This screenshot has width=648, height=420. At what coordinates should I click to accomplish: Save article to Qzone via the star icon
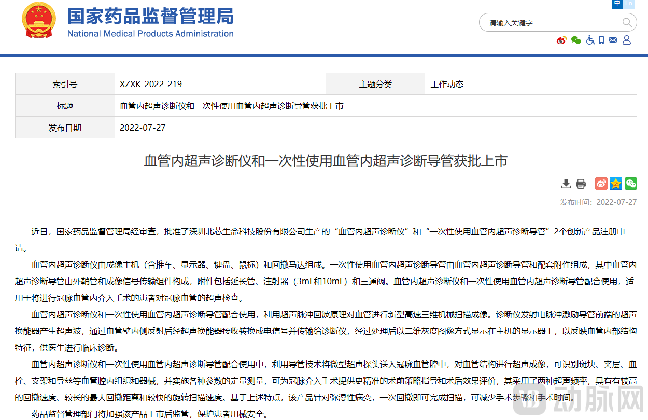616,184
